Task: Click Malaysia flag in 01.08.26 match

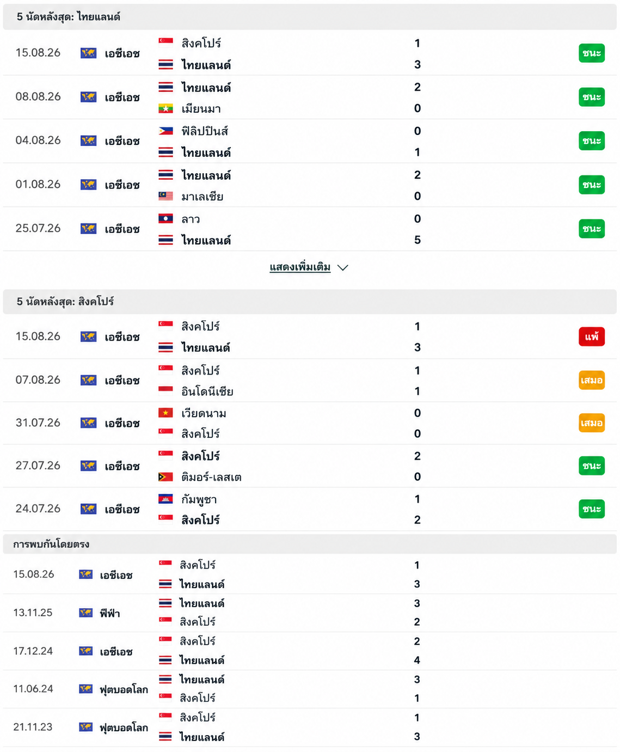Action: 165,196
